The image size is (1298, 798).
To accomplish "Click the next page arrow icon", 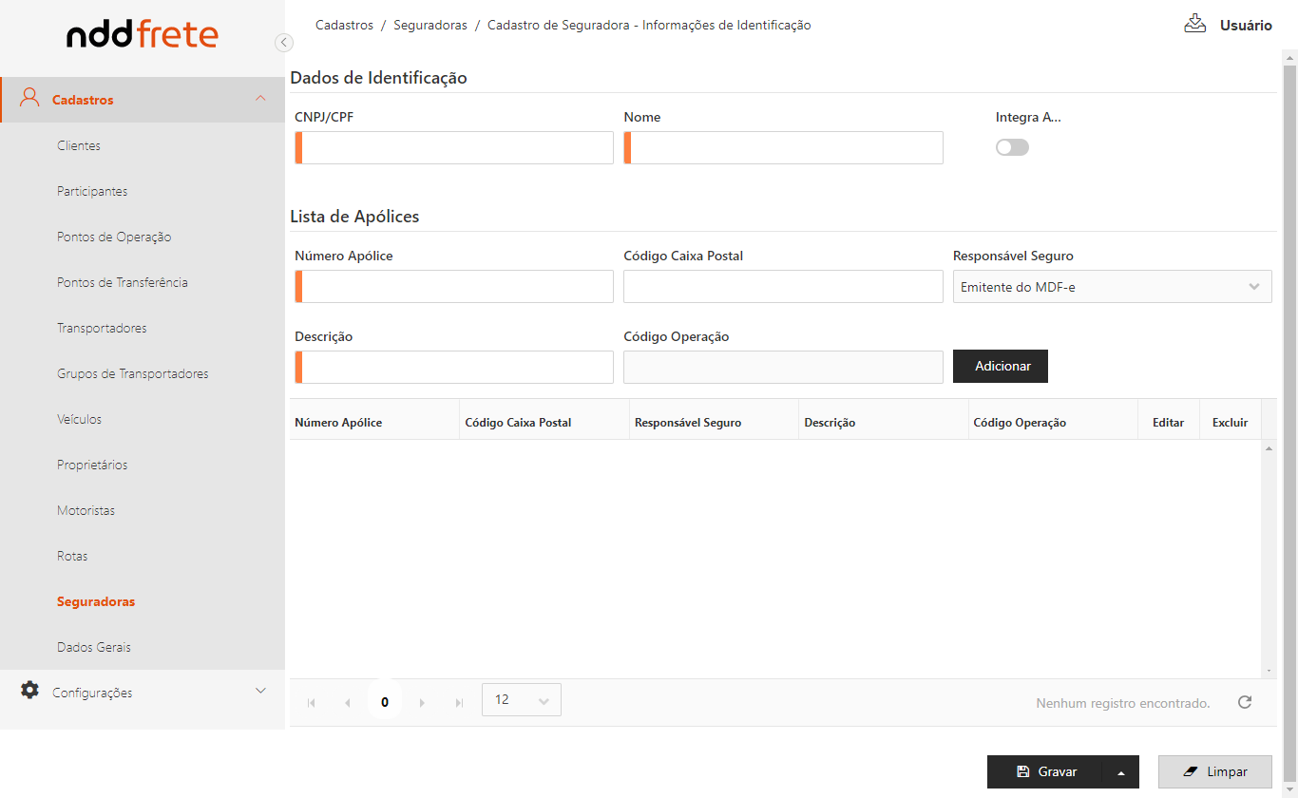I will pos(422,703).
